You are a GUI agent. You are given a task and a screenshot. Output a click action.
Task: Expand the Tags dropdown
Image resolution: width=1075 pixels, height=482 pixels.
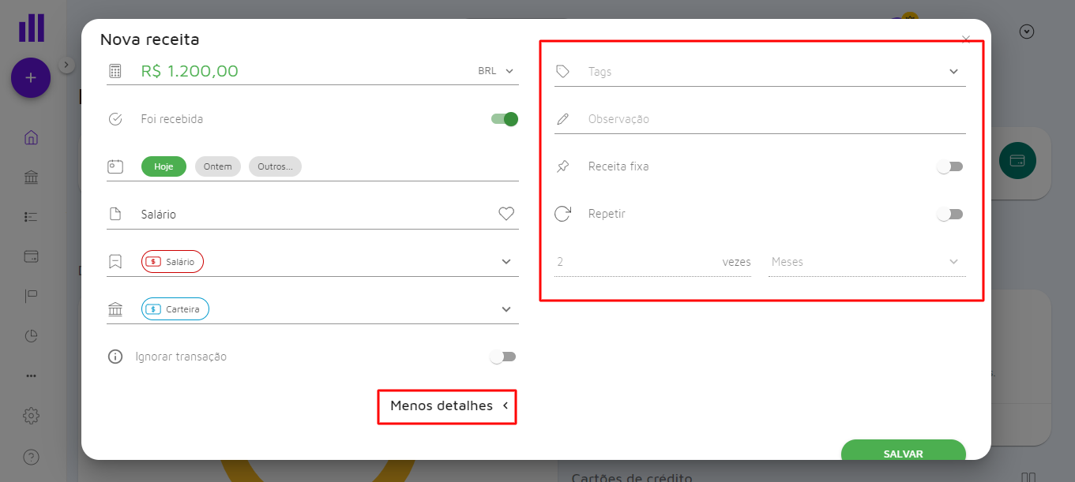pyautogui.click(x=953, y=72)
